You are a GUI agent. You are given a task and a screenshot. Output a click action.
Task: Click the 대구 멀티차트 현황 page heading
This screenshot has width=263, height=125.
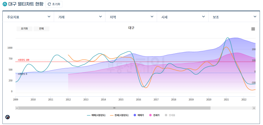[x=26, y=4]
